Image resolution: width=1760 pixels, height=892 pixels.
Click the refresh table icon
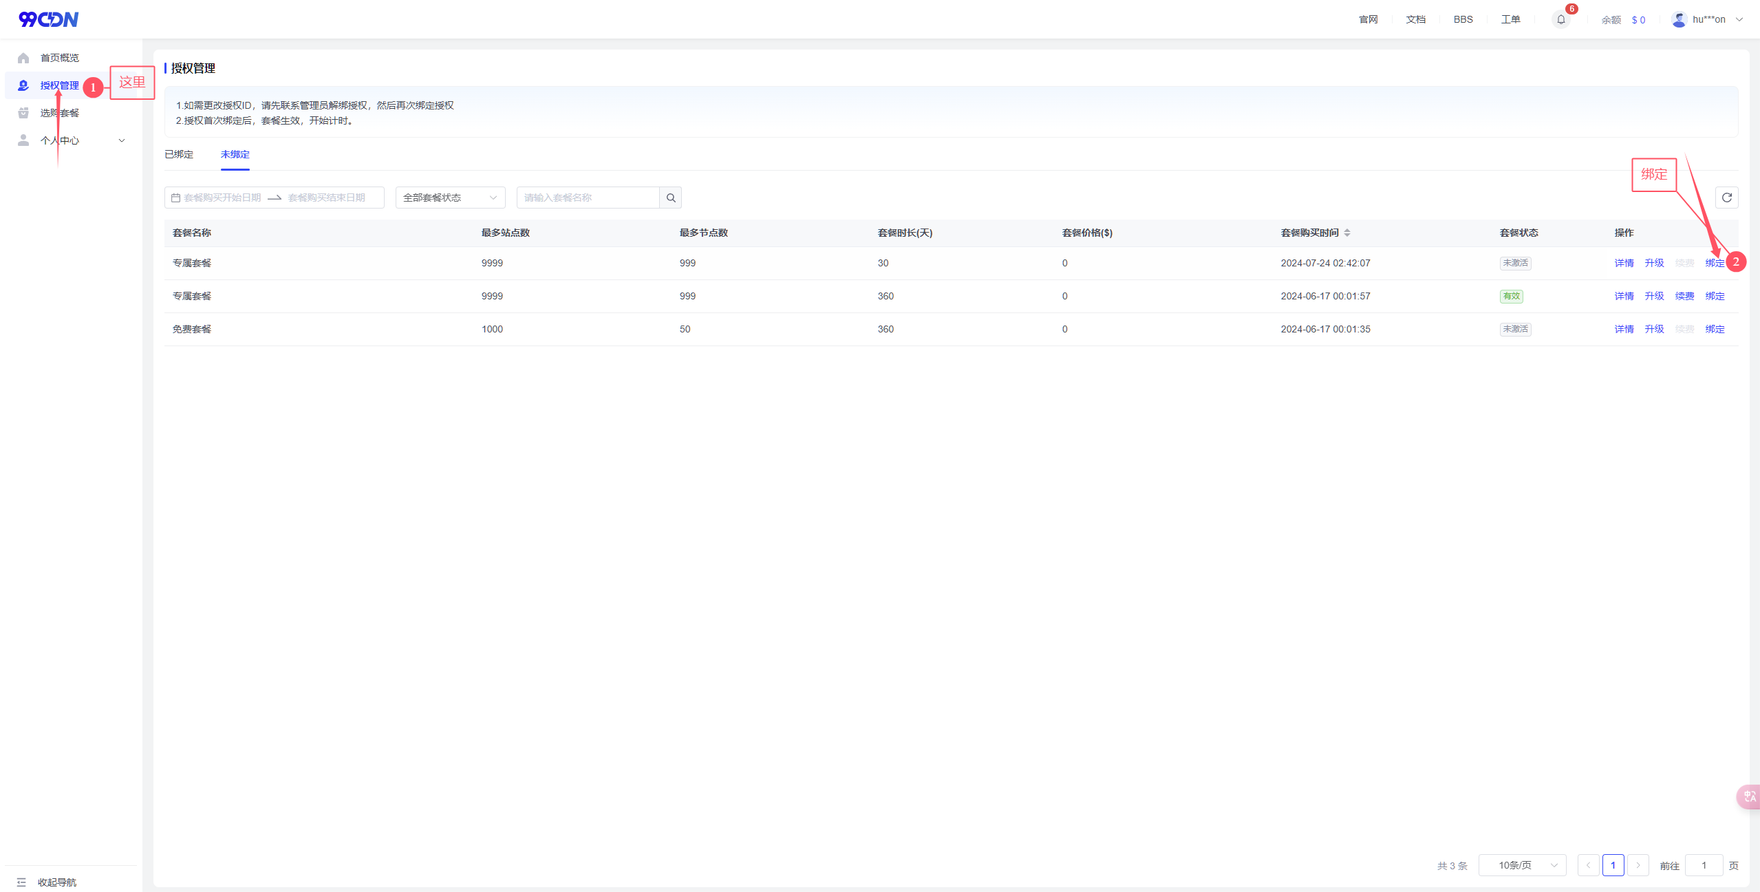coord(1726,198)
